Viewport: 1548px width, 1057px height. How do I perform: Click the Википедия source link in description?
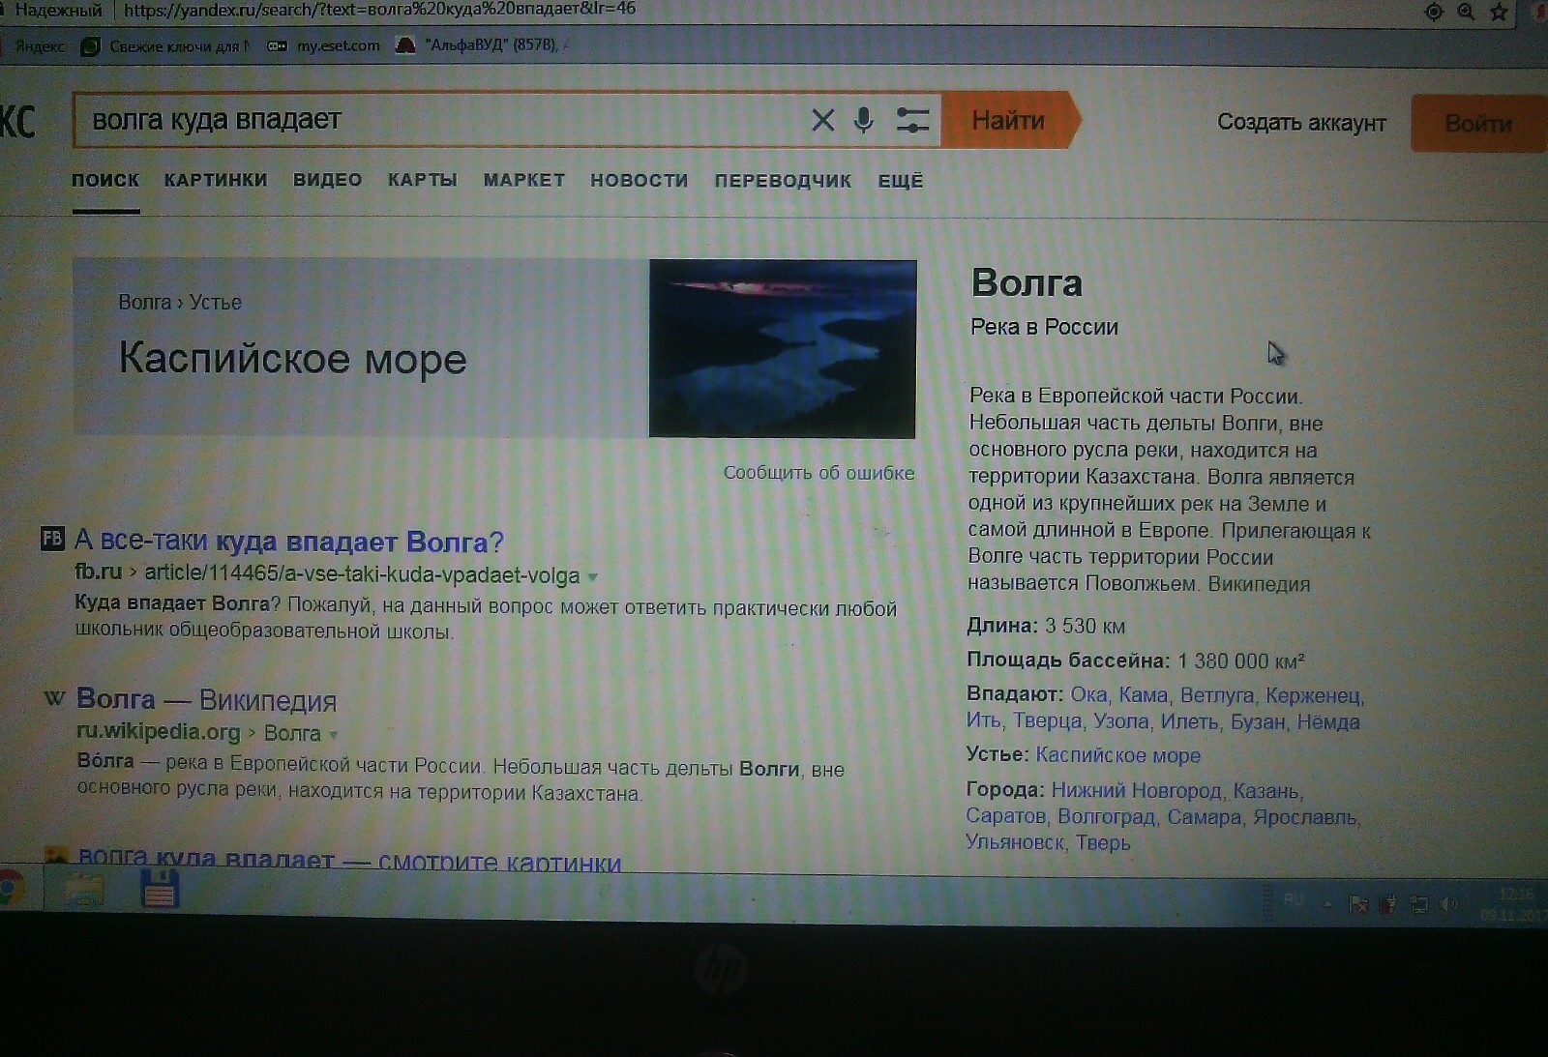[x=1259, y=584]
